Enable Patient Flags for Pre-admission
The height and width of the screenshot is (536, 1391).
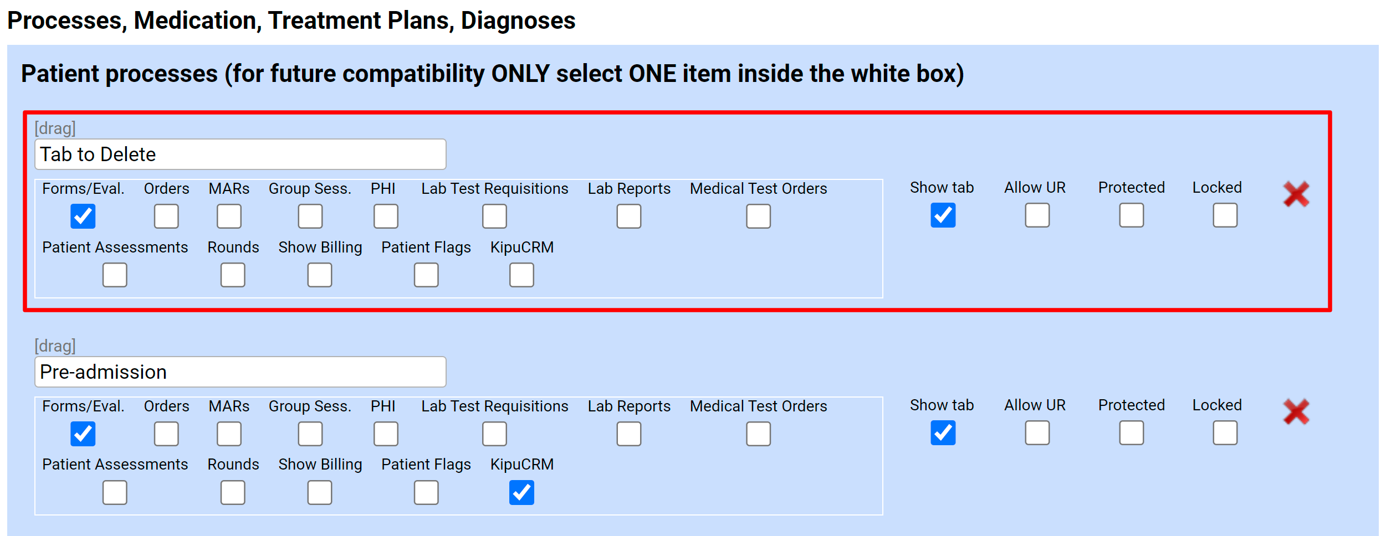[x=425, y=493]
